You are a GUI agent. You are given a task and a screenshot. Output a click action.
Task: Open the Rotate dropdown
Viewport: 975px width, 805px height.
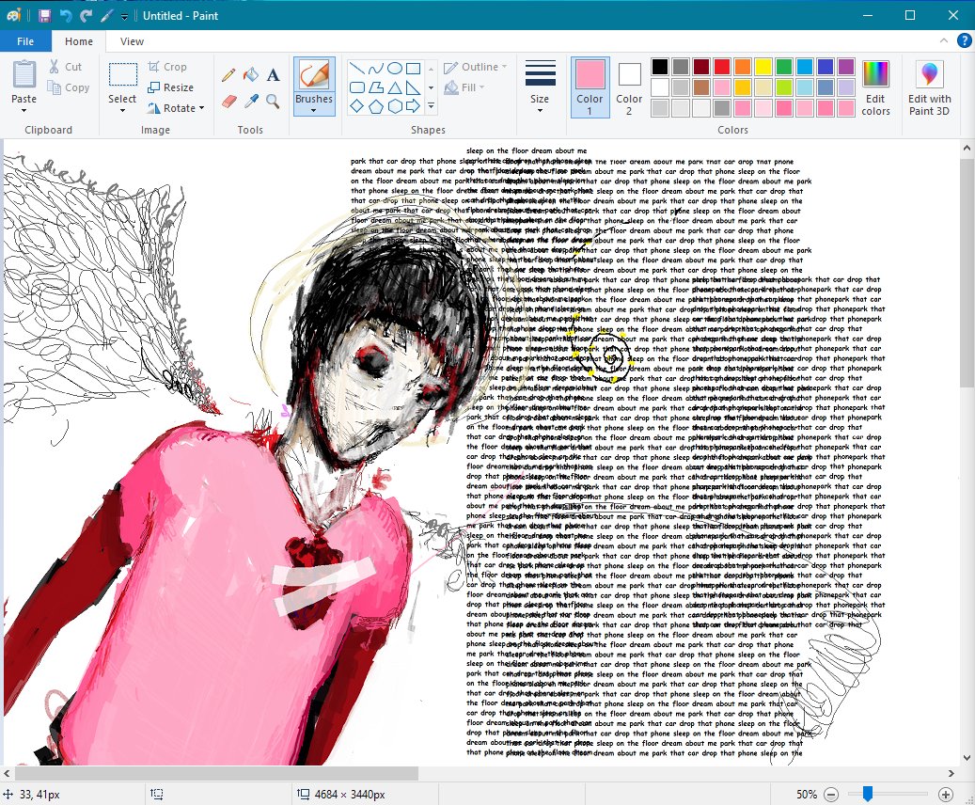tap(176, 107)
